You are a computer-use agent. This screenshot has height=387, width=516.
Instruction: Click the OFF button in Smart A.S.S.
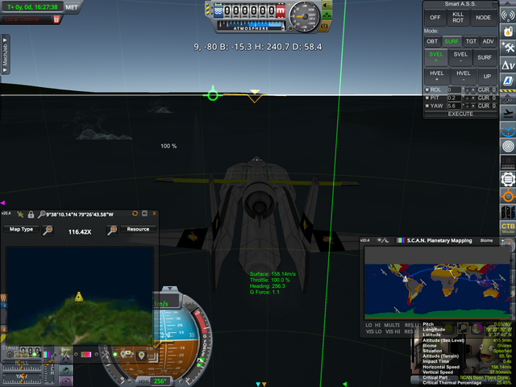[435, 18]
